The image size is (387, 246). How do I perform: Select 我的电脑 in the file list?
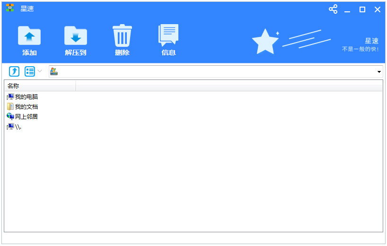pyautogui.click(x=26, y=97)
